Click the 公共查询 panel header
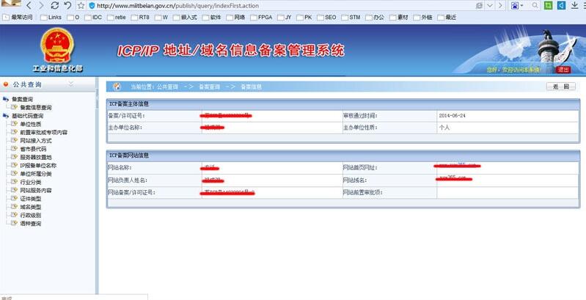 pos(48,85)
